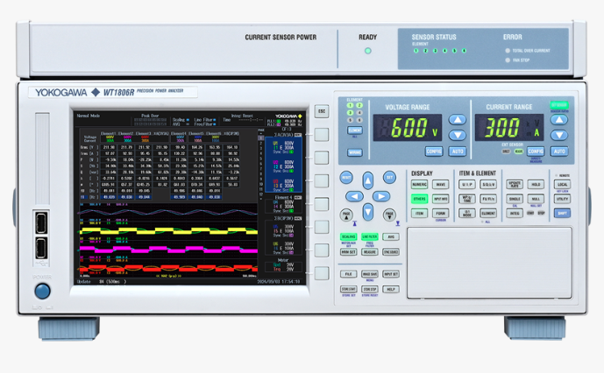
Task: Select WAVE display mode
Action: coord(441,185)
